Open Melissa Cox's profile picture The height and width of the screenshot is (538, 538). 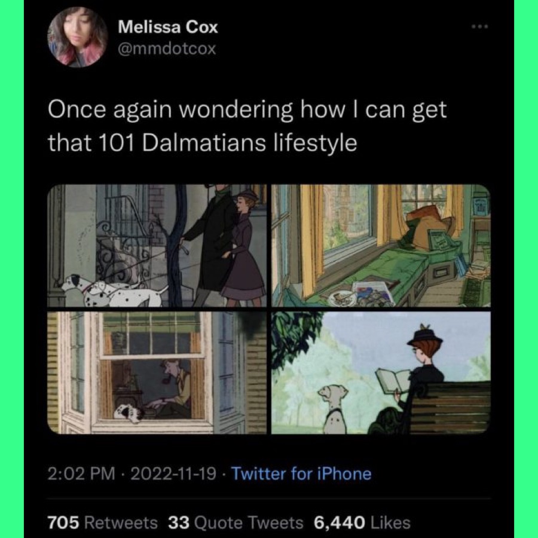(77, 37)
